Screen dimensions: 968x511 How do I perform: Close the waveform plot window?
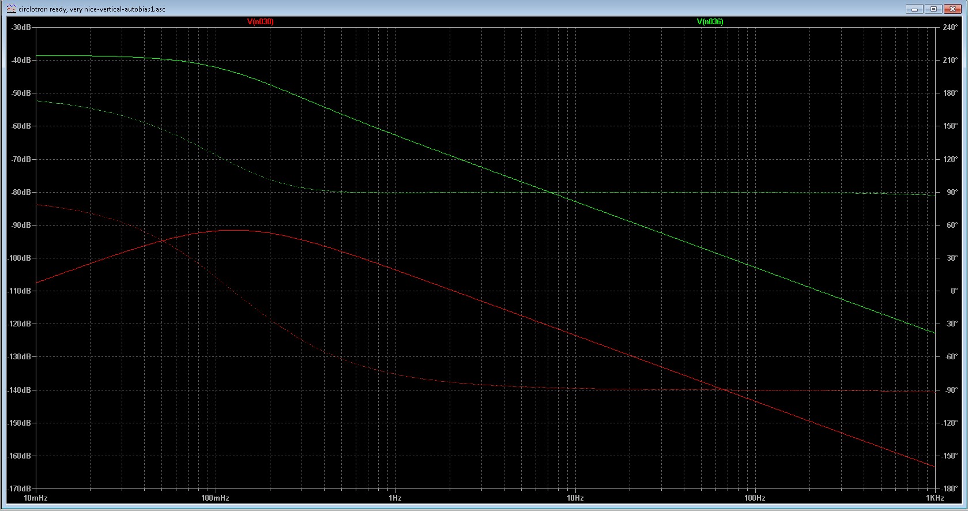pyautogui.click(x=953, y=9)
